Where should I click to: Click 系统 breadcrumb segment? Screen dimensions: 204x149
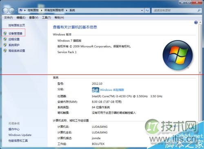[x=72, y=10]
